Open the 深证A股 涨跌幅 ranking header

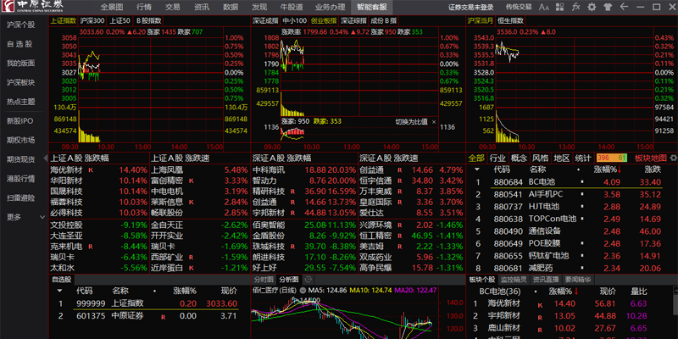coord(282,158)
